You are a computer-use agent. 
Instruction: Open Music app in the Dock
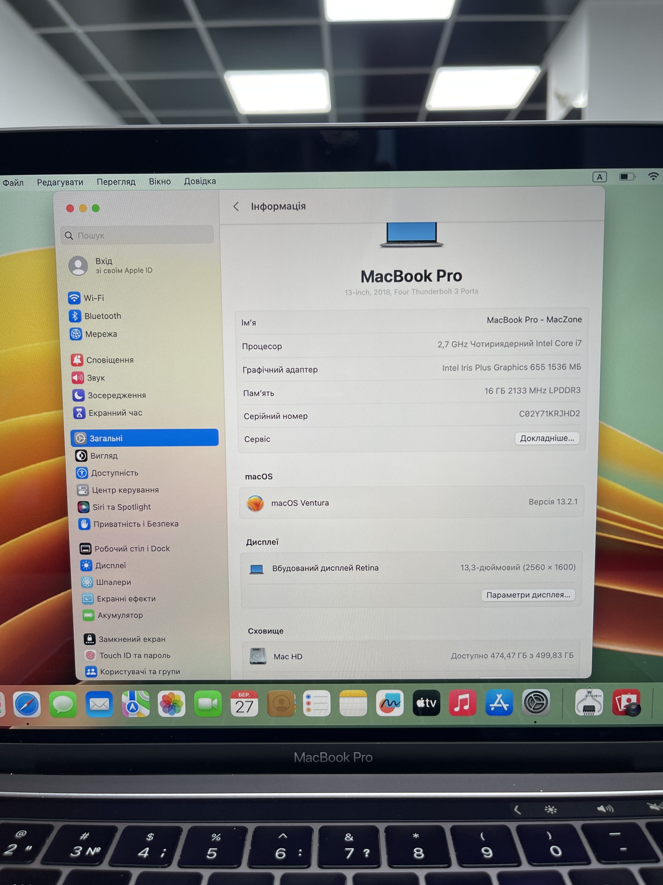click(x=462, y=702)
